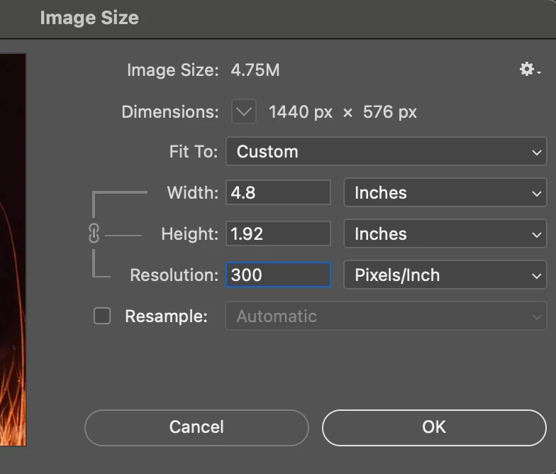Click the Resolution label text

tap(174, 275)
